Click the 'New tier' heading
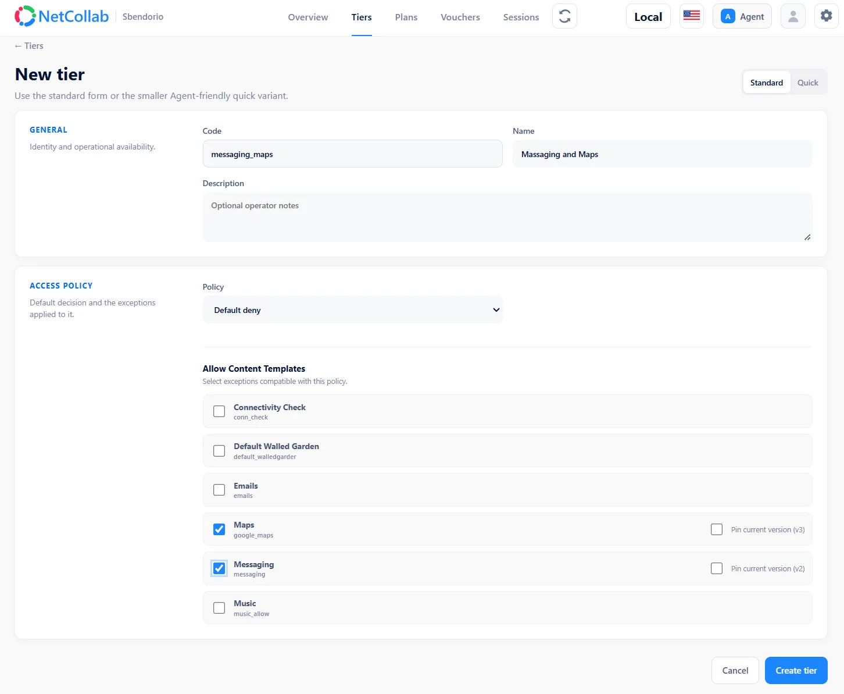 tap(50, 74)
